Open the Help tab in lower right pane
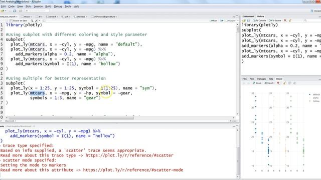Image resolution: width=321 pixels, height=180 pixels. coord(271,79)
